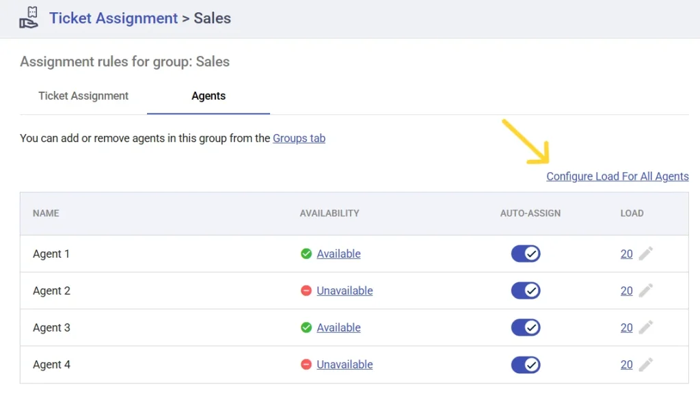Click the AUTO-ASSIGN column header
The height and width of the screenshot is (404, 700).
[530, 213]
